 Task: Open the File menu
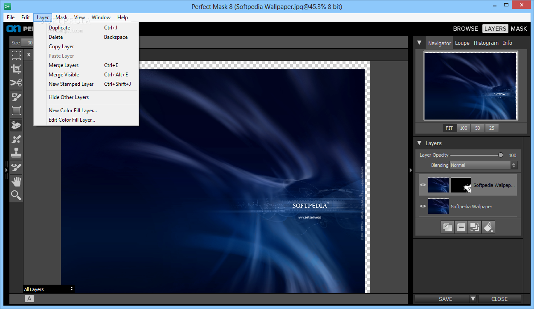(11, 17)
